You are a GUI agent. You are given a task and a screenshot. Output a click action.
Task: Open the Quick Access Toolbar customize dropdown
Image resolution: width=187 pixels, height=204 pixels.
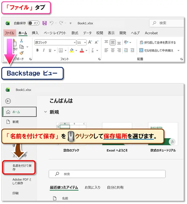(70, 23)
